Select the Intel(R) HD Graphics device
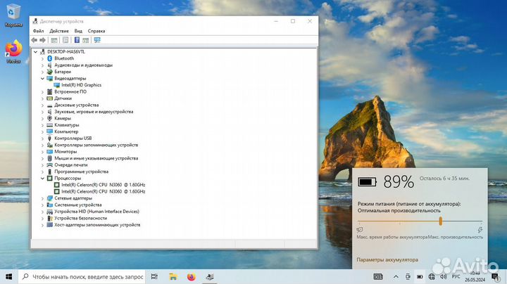Viewport: 507px width, 284px height. (x=82, y=85)
